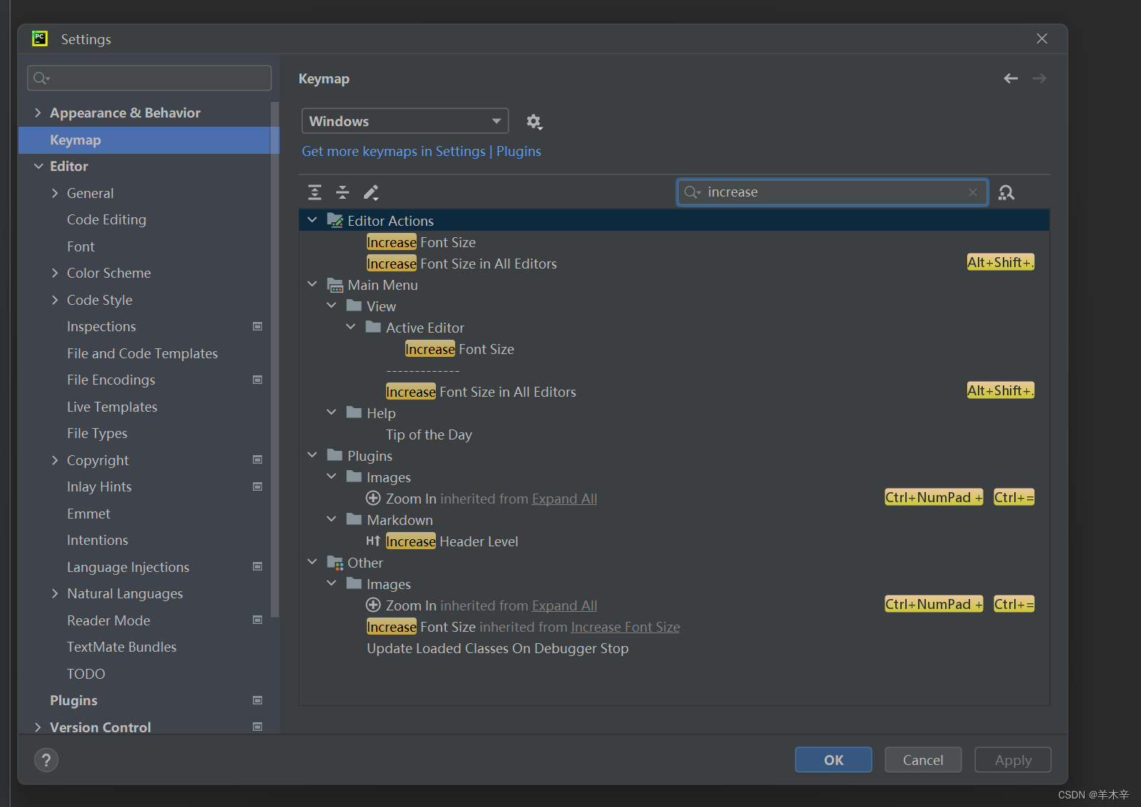This screenshot has width=1141, height=807.
Task: Collapse the Active Editor group
Action: (350, 327)
